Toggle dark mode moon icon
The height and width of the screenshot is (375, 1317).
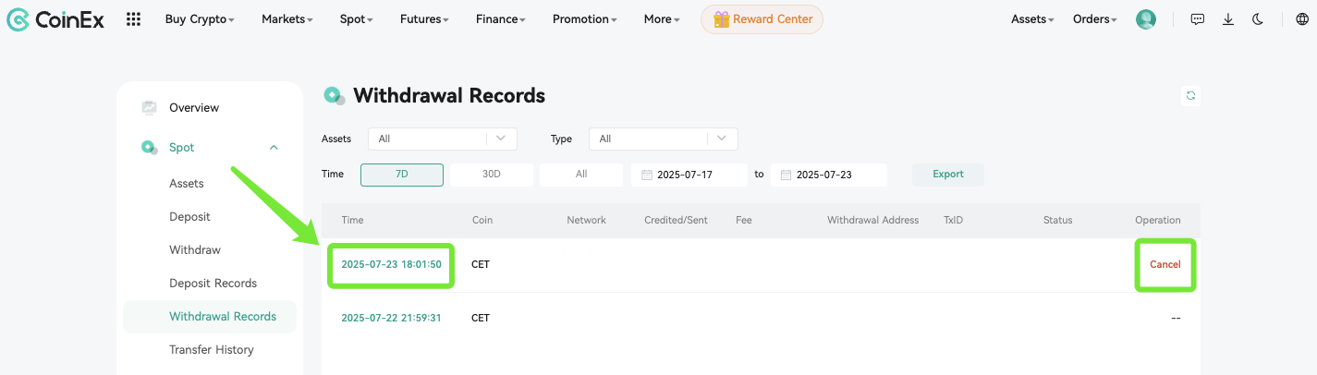click(x=1258, y=18)
